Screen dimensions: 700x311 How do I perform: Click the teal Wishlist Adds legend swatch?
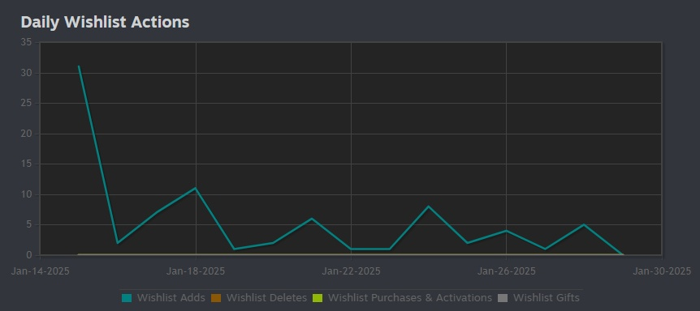pos(127,298)
